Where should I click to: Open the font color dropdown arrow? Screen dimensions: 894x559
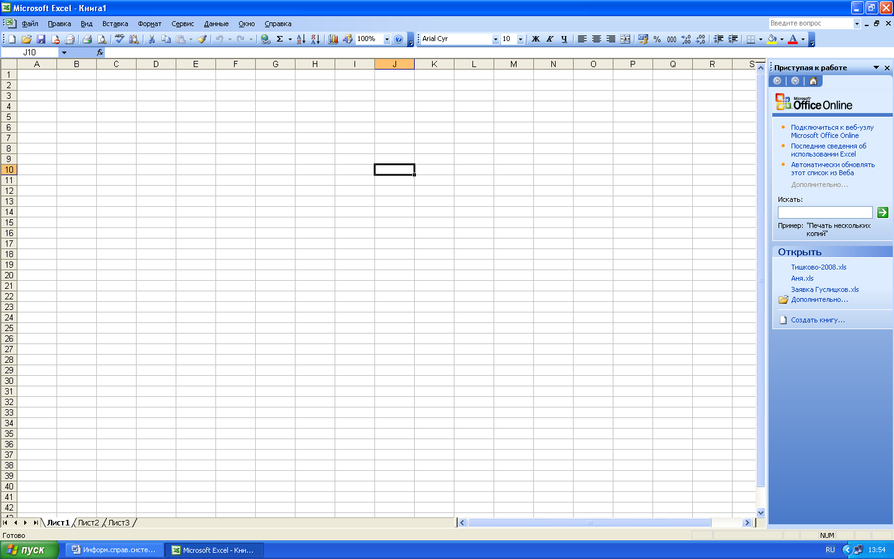coord(803,39)
